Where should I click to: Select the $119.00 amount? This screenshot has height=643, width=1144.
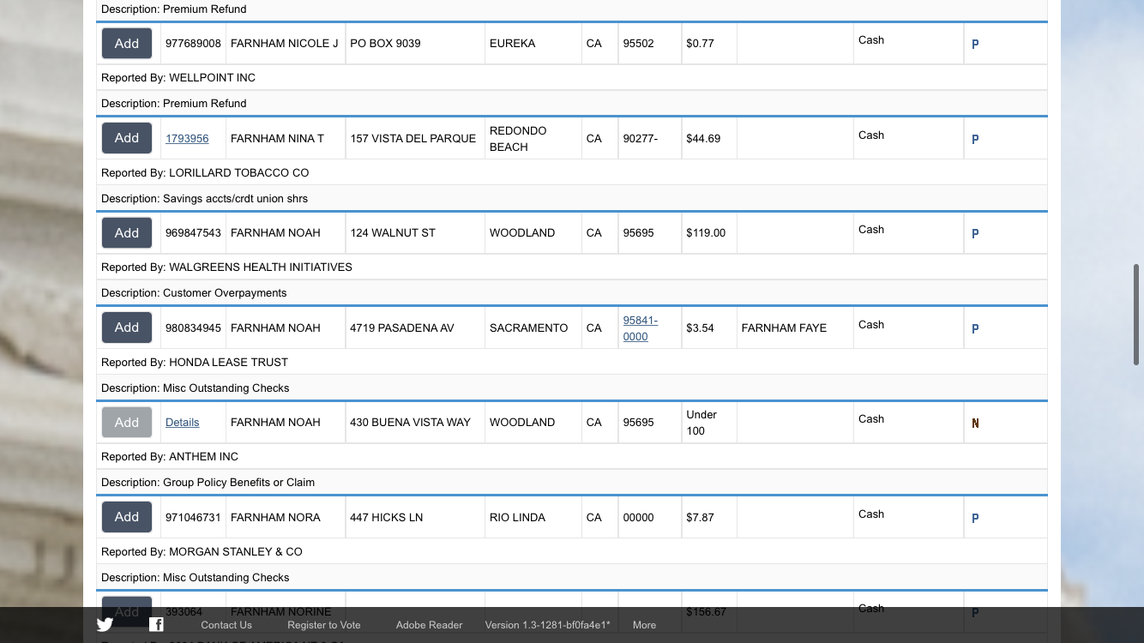point(706,232)
